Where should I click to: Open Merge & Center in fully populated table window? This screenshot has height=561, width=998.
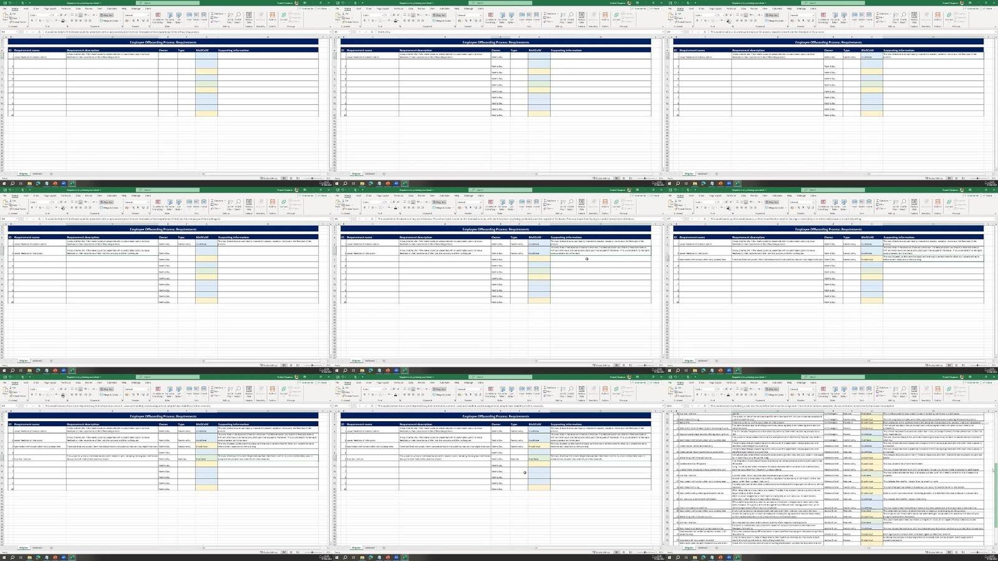click(x=775, y=394)
